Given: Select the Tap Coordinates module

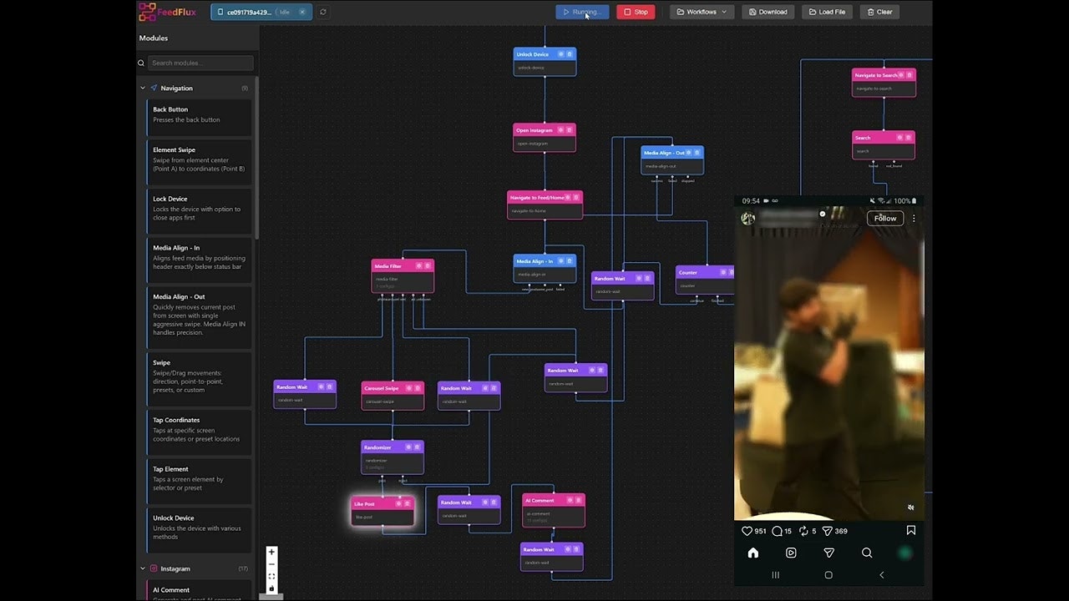Looking at the screenshot, I should tap(200, 432).
